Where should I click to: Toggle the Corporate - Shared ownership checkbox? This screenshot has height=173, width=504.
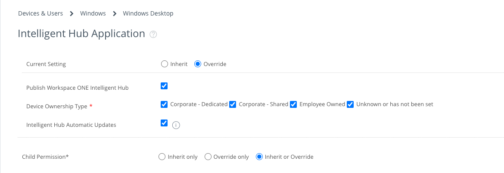coord(233,104)
